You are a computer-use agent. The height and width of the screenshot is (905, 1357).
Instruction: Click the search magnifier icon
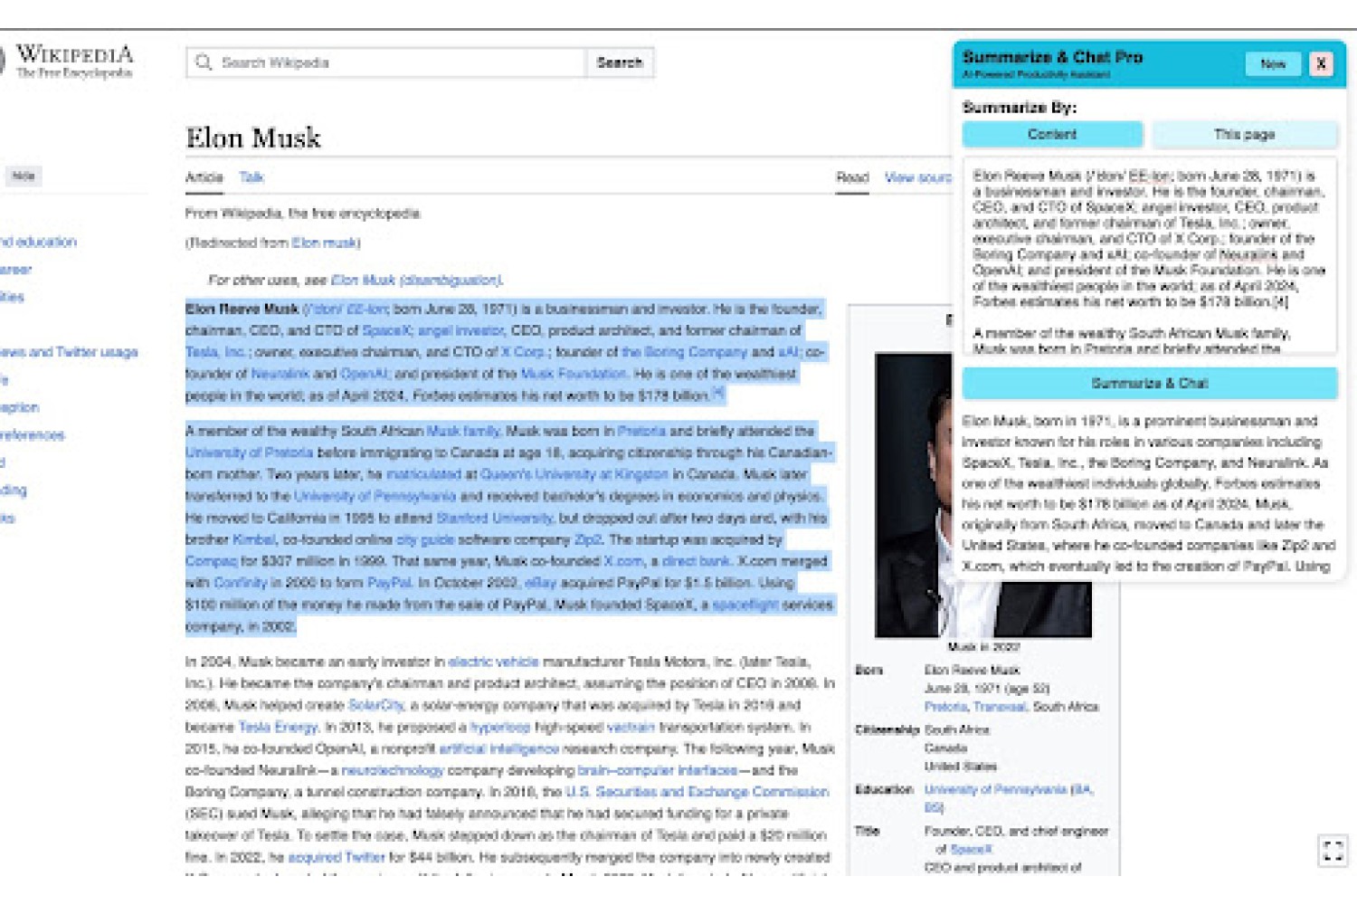tap(204, 62)
